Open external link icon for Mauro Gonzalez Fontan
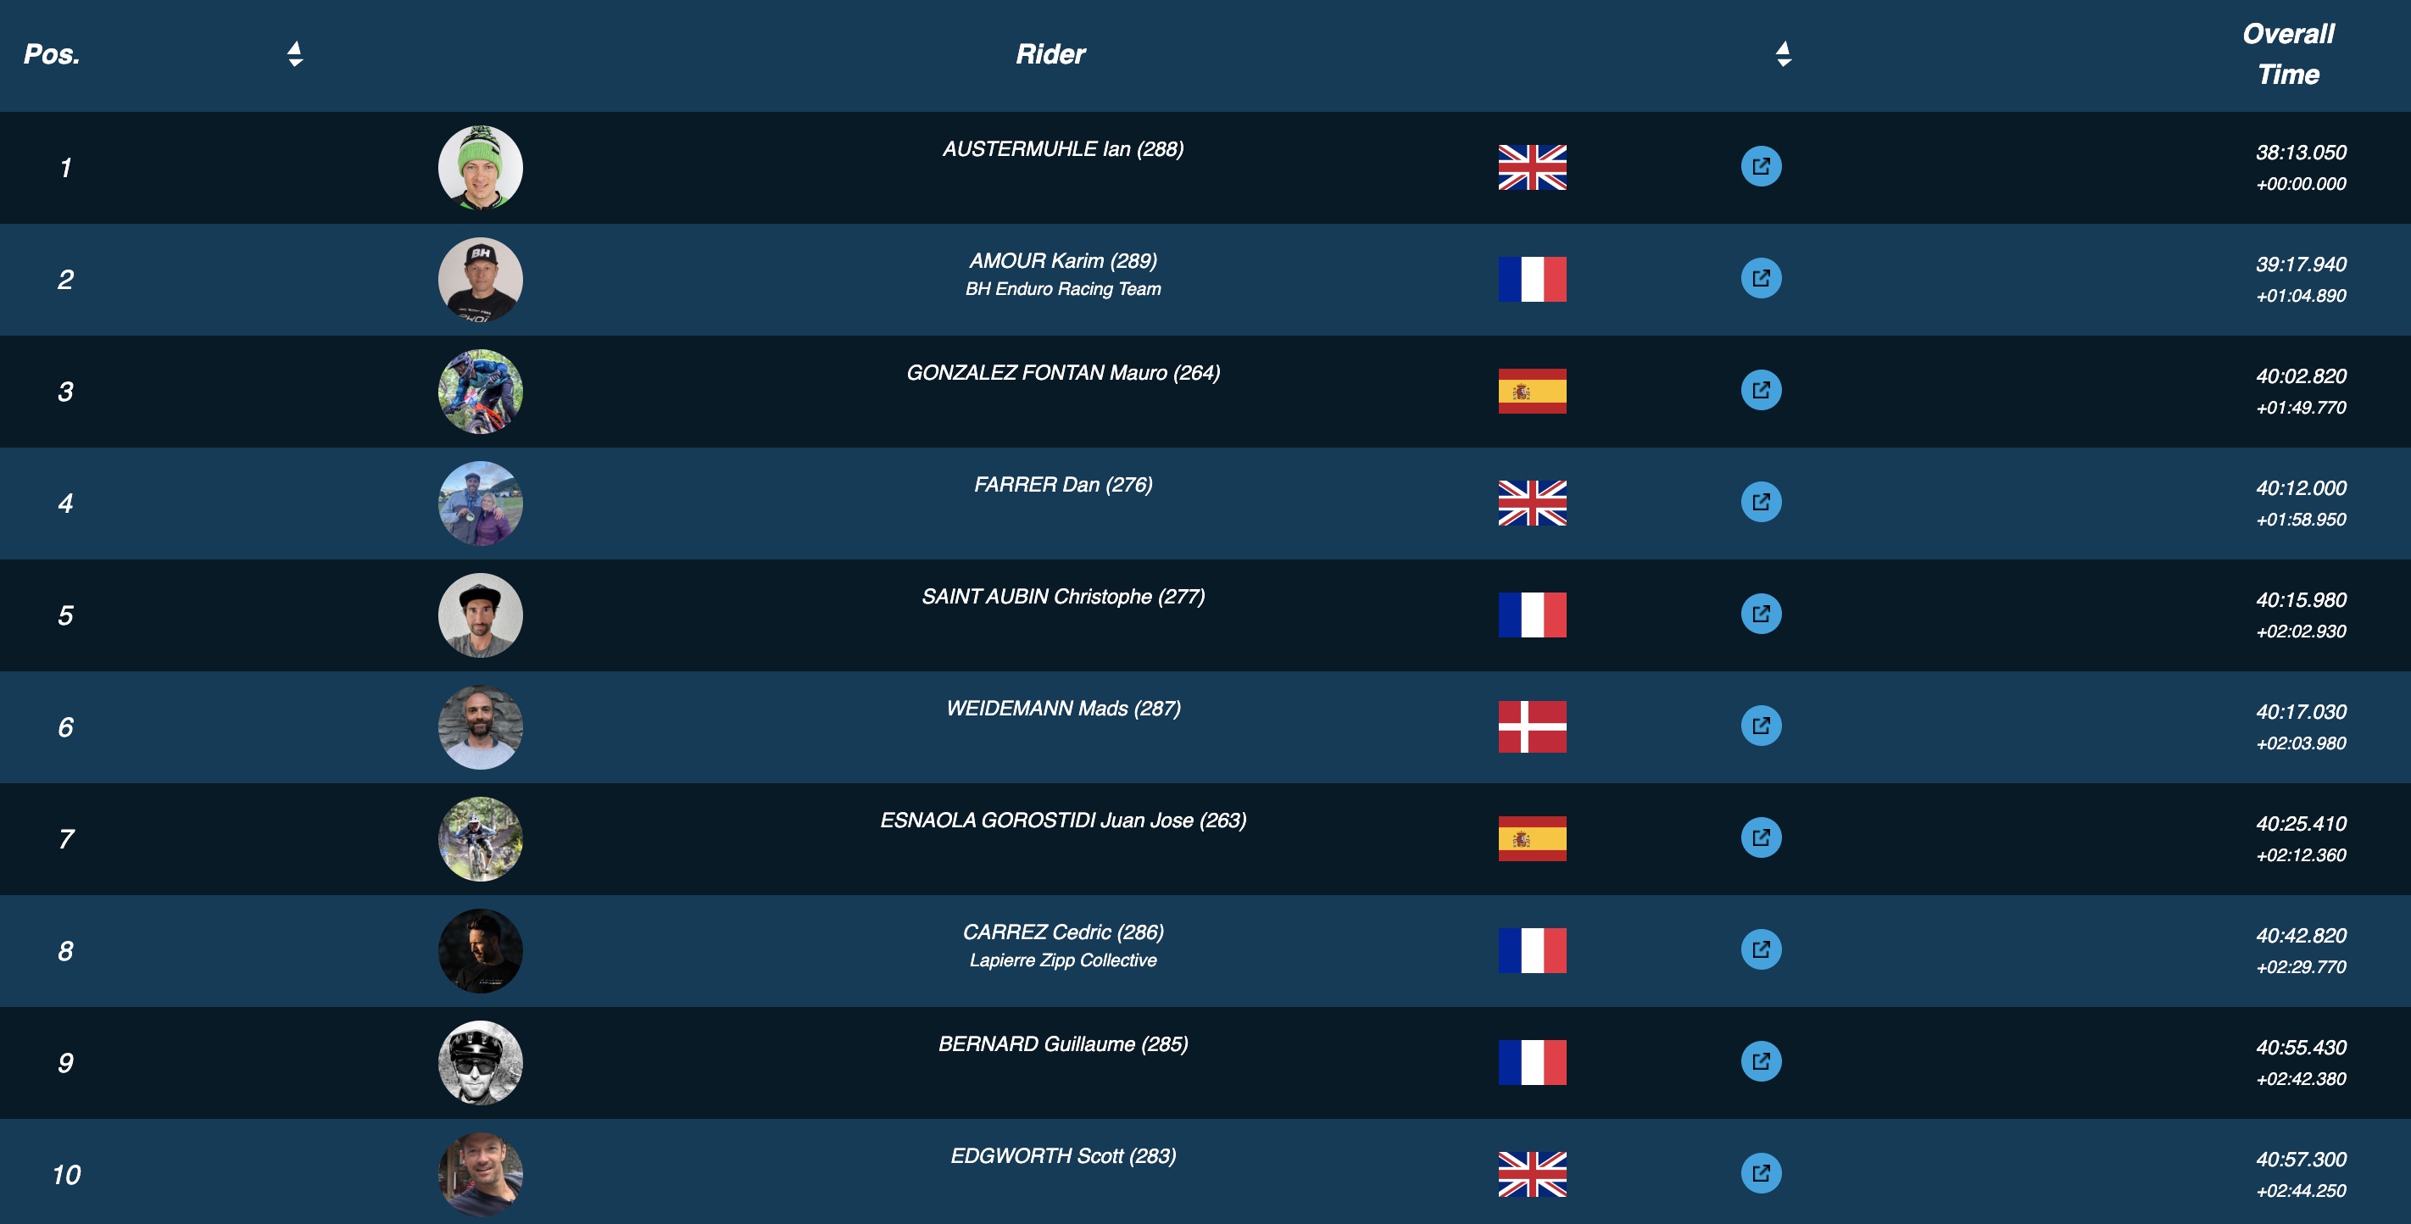Image resolution: width=2411 pixels, height=1224 pixels. point(1761,390)
